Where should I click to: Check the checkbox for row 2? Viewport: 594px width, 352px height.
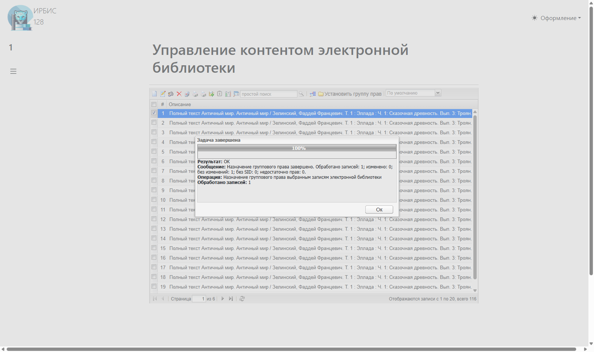(154, 122)
